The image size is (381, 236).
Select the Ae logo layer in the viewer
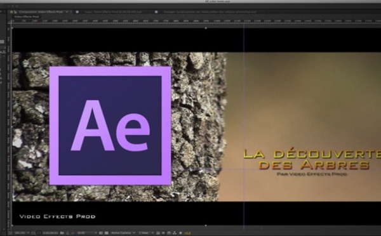point(110,126)
